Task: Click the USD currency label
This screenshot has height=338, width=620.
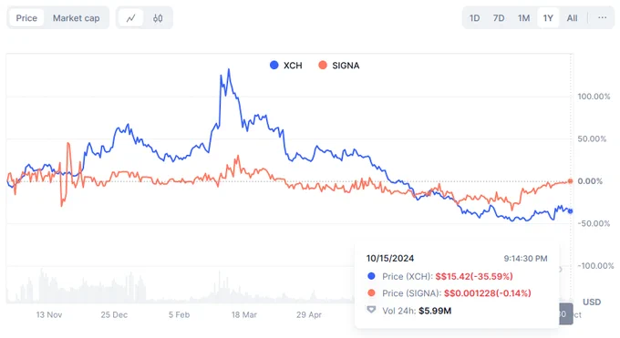Action: pos(592,302)
